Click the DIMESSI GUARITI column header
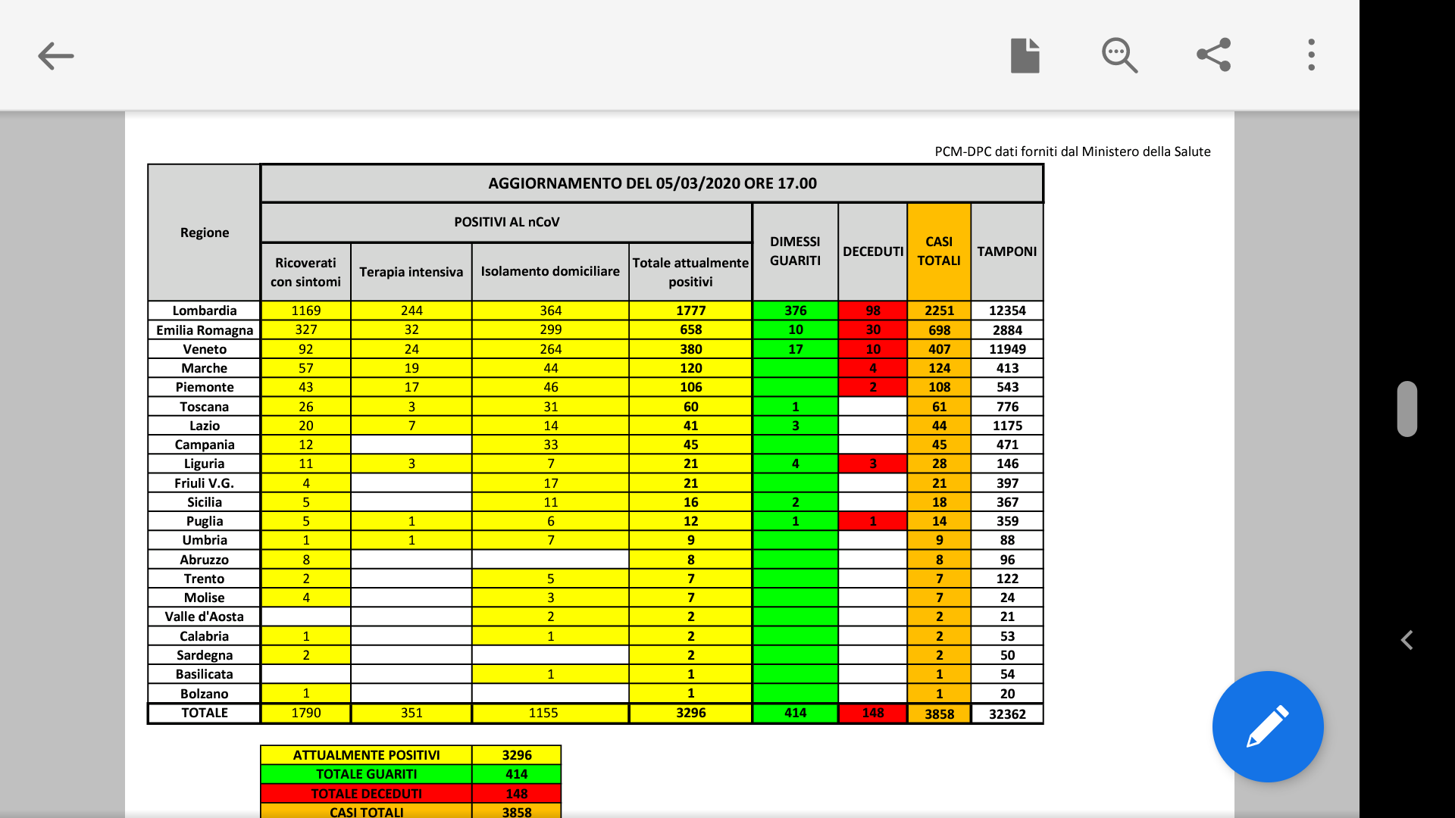Screen dimensions: 1455x818 (x=795, y=251)
